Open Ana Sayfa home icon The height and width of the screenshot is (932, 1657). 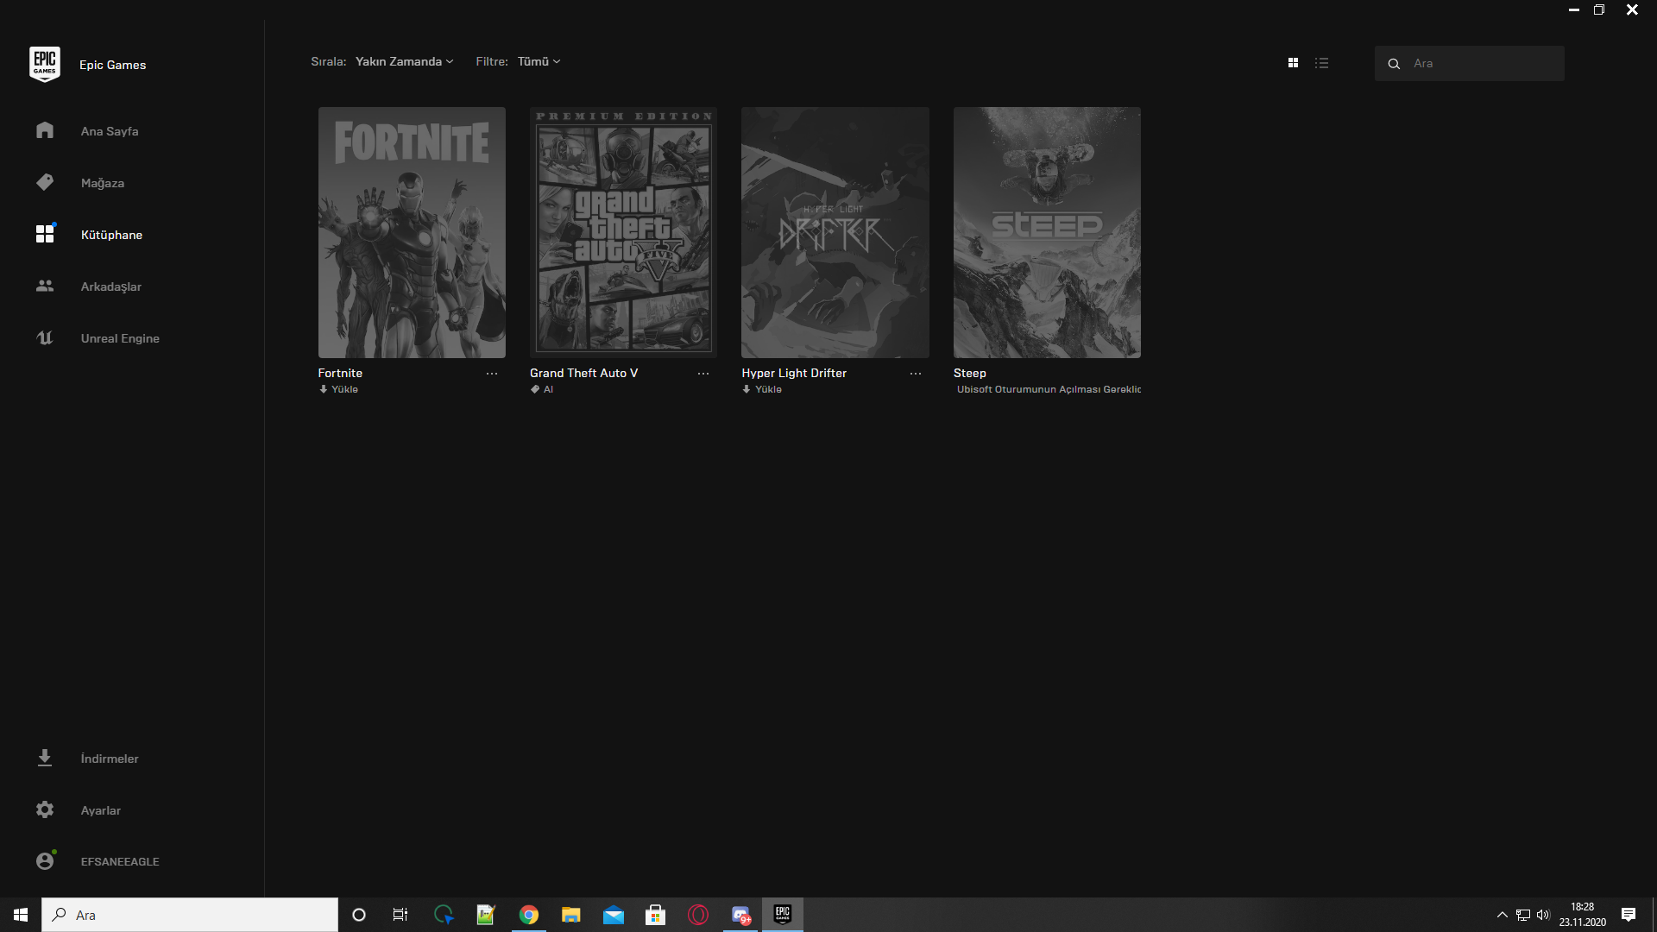click(45, 130)
